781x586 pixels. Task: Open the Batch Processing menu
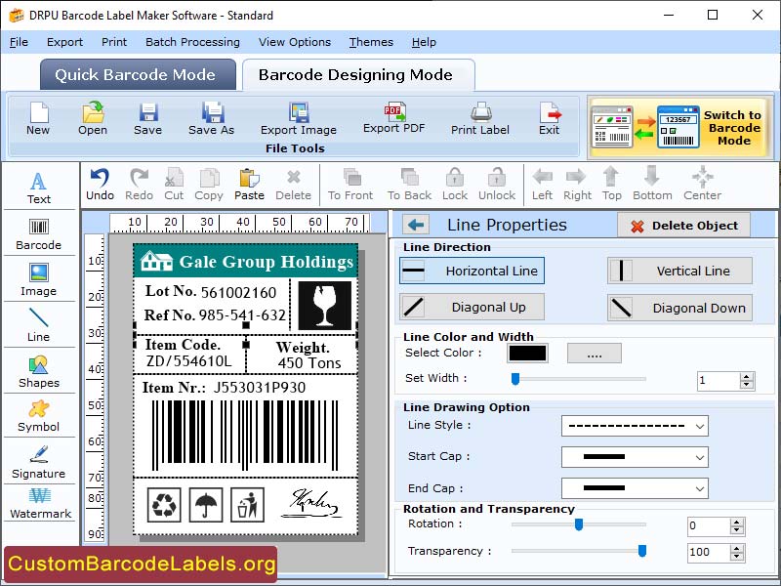point(191,42)
